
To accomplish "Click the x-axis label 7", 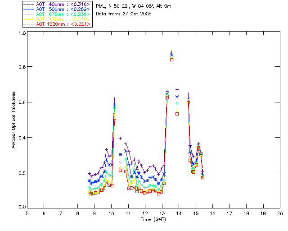I will click(61, 213).
